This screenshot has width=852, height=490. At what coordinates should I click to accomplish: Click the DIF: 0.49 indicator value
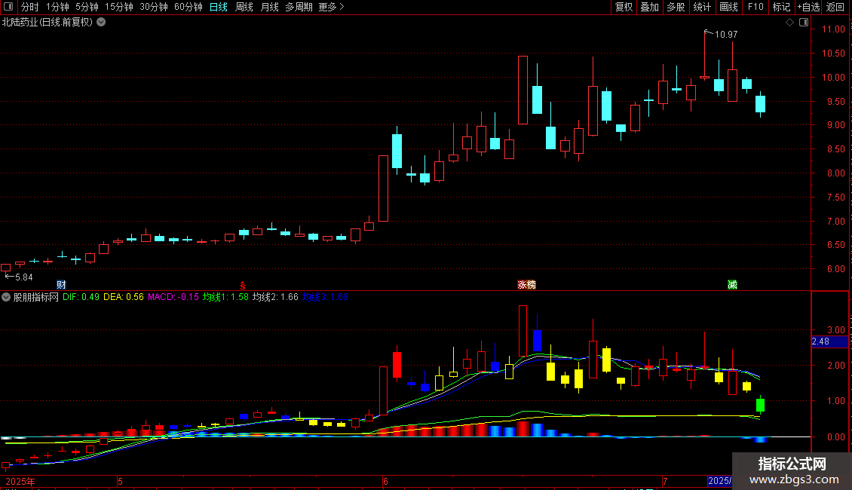(81, 297)
